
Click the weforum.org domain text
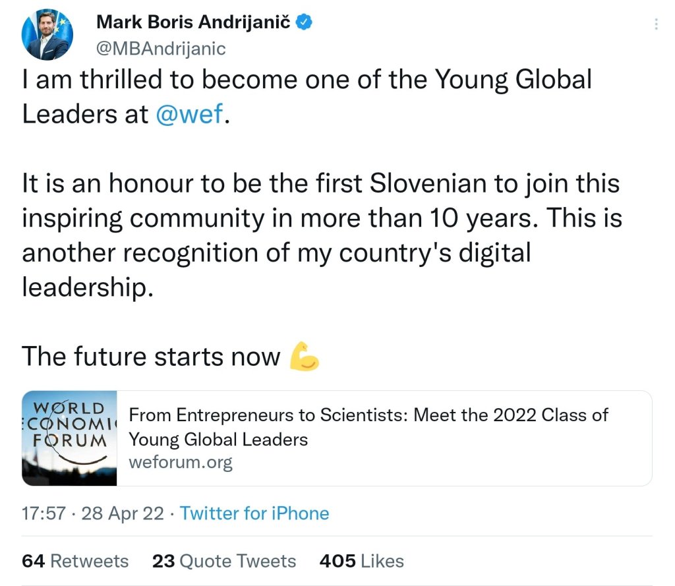click(x=181, y=462)
